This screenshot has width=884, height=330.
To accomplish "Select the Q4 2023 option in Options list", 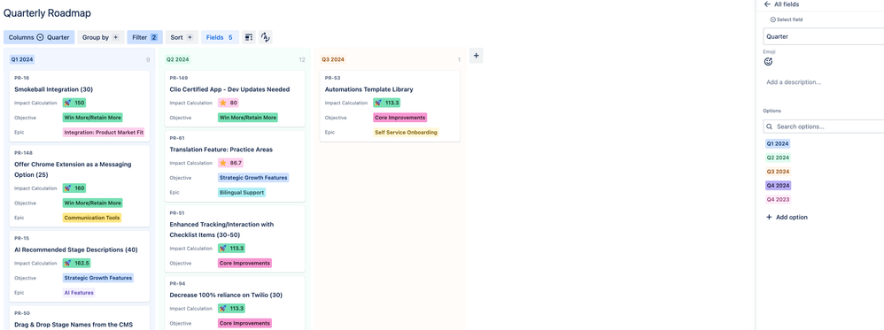I will coord(778,199).
